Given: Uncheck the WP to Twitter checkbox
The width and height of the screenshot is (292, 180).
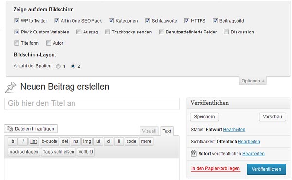Looking at the screenshot, I should pos(17,21).
